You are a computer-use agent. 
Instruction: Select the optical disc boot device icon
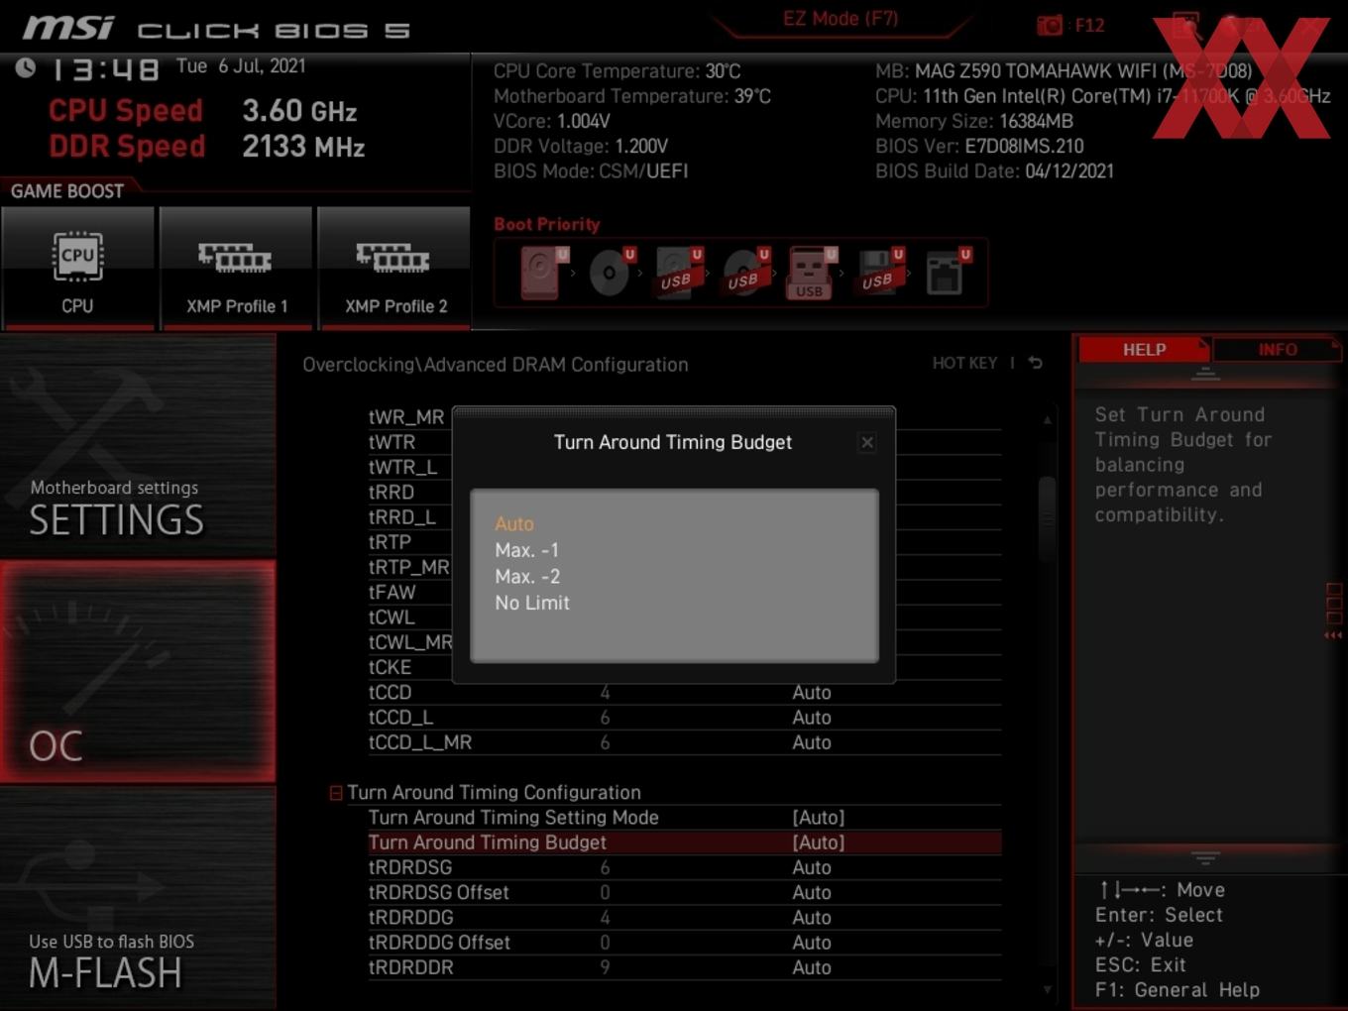[611, 272]
